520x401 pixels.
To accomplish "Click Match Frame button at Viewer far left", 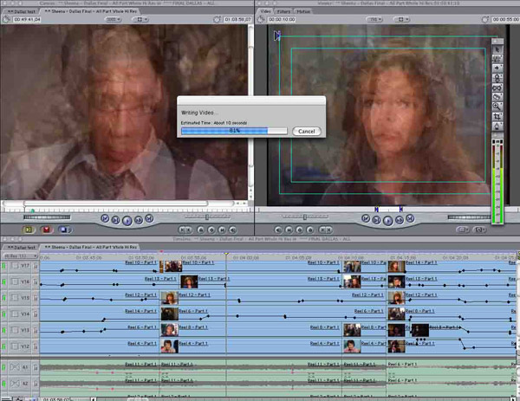I will coord(278,230).
